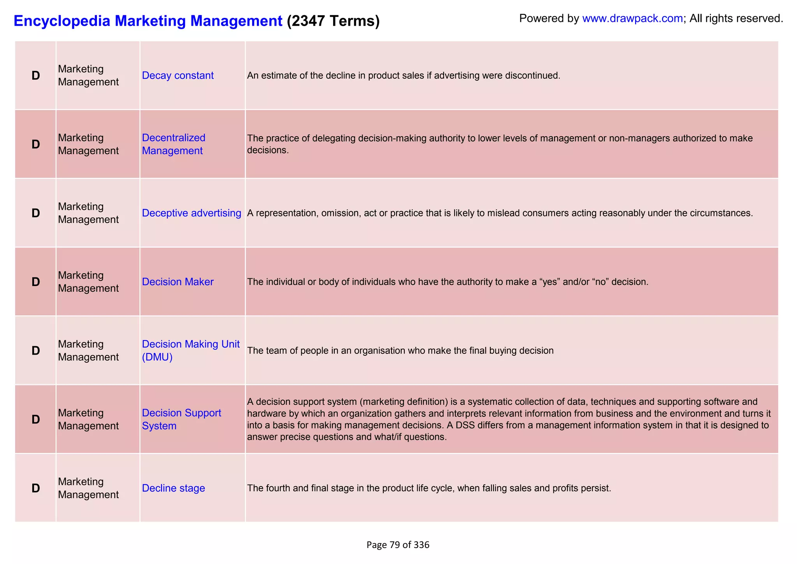Click the 'Page 79 of 336' footer

(398, 545)
